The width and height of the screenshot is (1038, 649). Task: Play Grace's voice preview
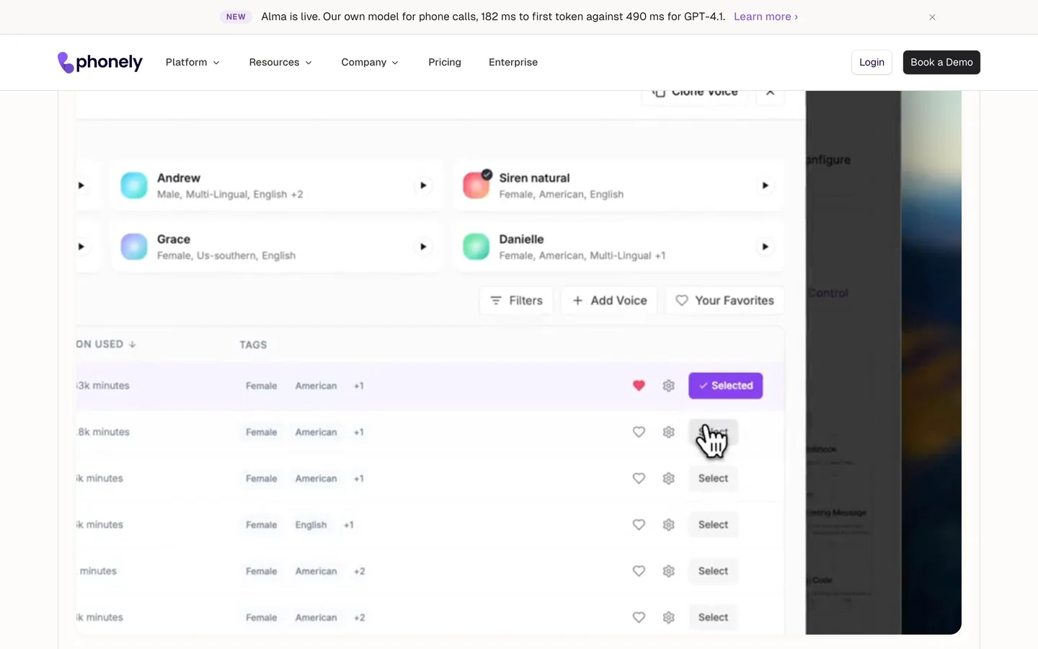coord(423,247)
